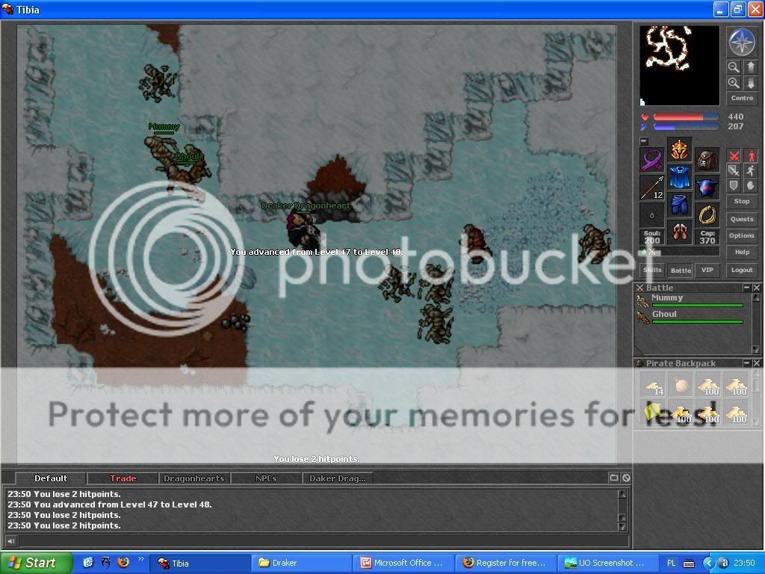This screenshot has height=574, width=765.
Task: Click the Mummy green health bar in Battle list
Action: click(697, 306)
